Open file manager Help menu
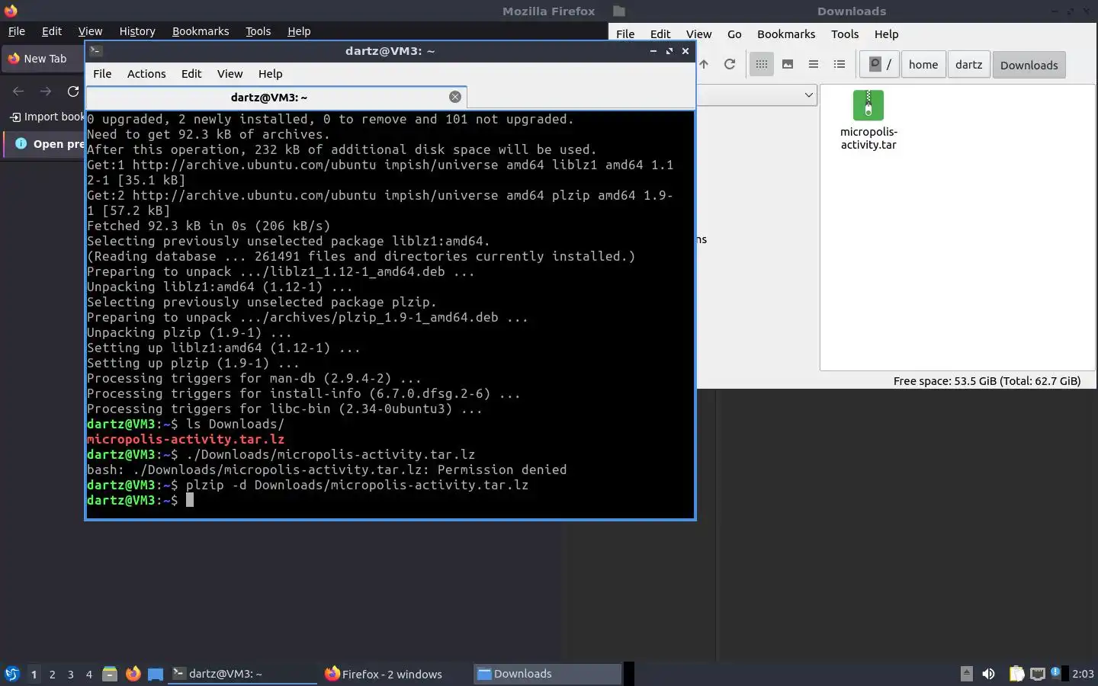The image size is (1098, 686). 886,34
